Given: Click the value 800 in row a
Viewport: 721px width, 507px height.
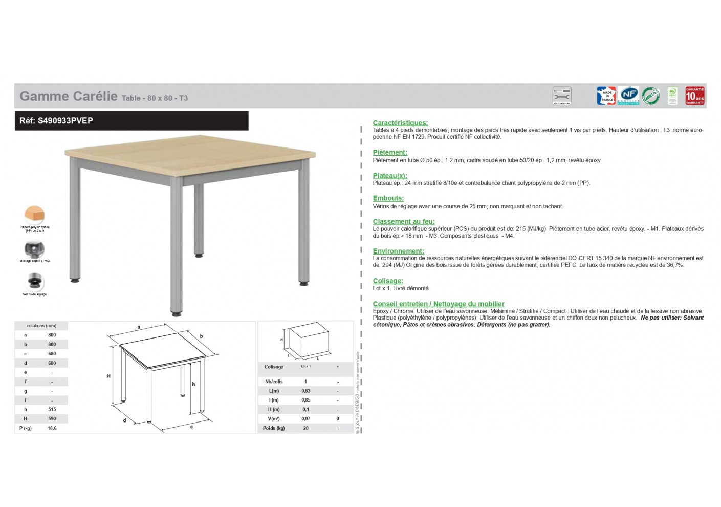Looking at the screenshot, I should pos(52,335).
